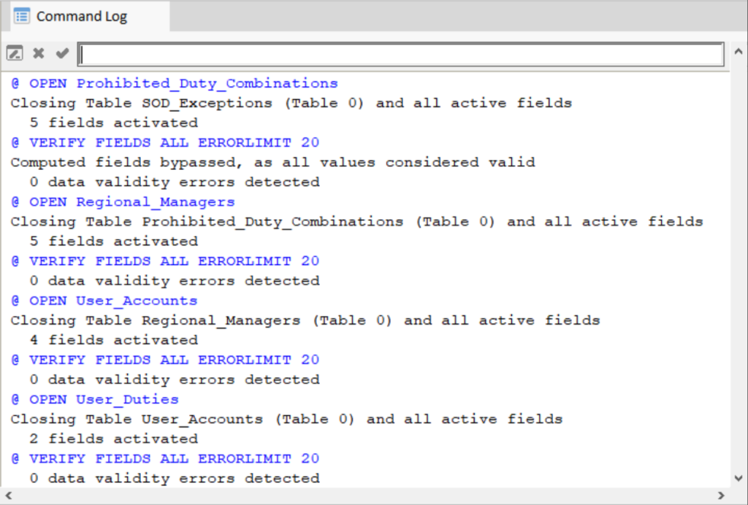Click the "2 fields activated" result line
Screen dimensions: 748x505
113,439
